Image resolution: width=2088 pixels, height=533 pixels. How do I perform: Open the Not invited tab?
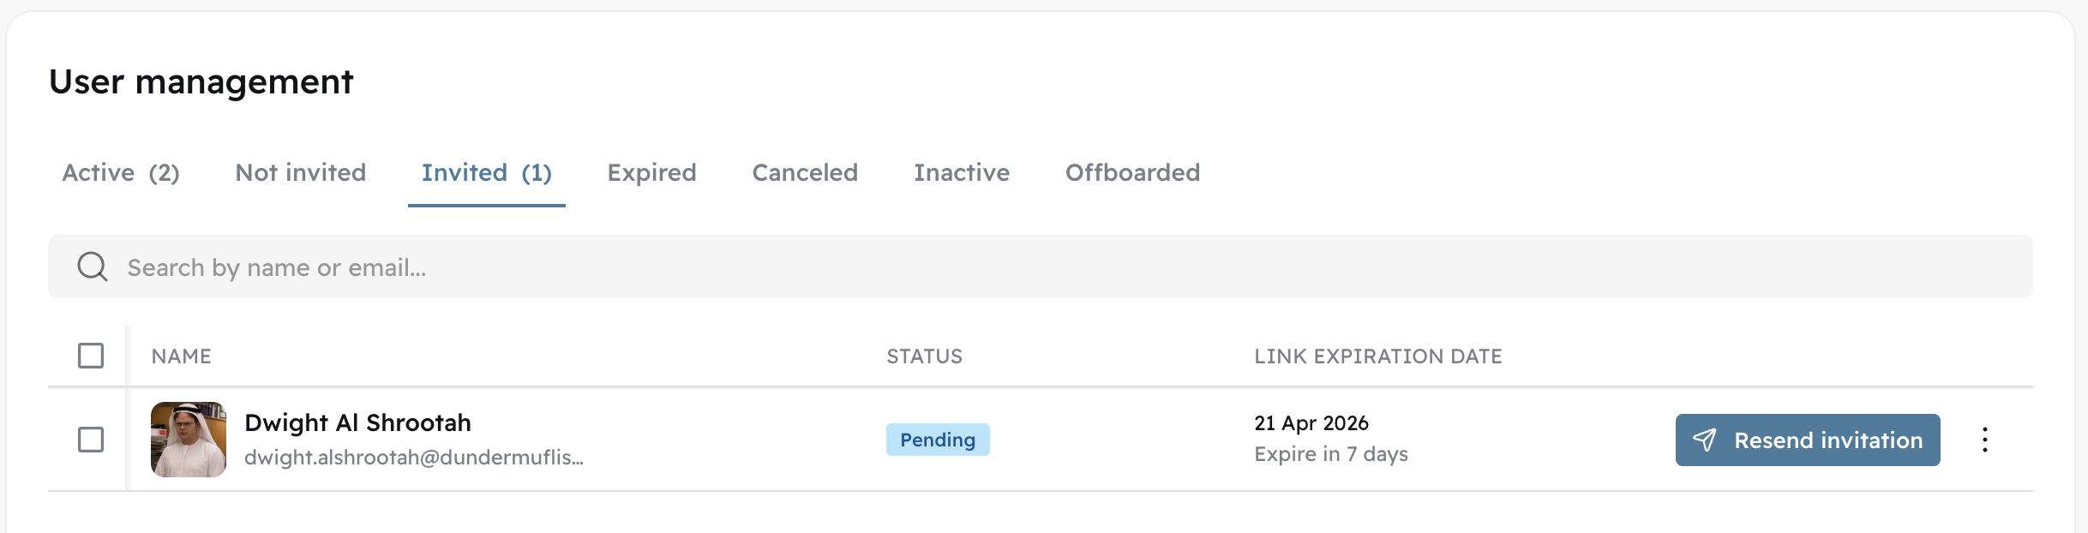(x=301, y=173)
